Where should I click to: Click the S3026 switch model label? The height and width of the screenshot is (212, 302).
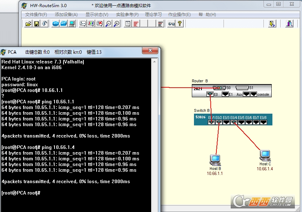[x=200, y=117]
